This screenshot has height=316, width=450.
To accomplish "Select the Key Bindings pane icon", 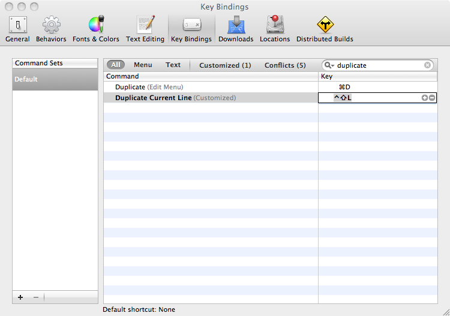I will tap(191, 29).
